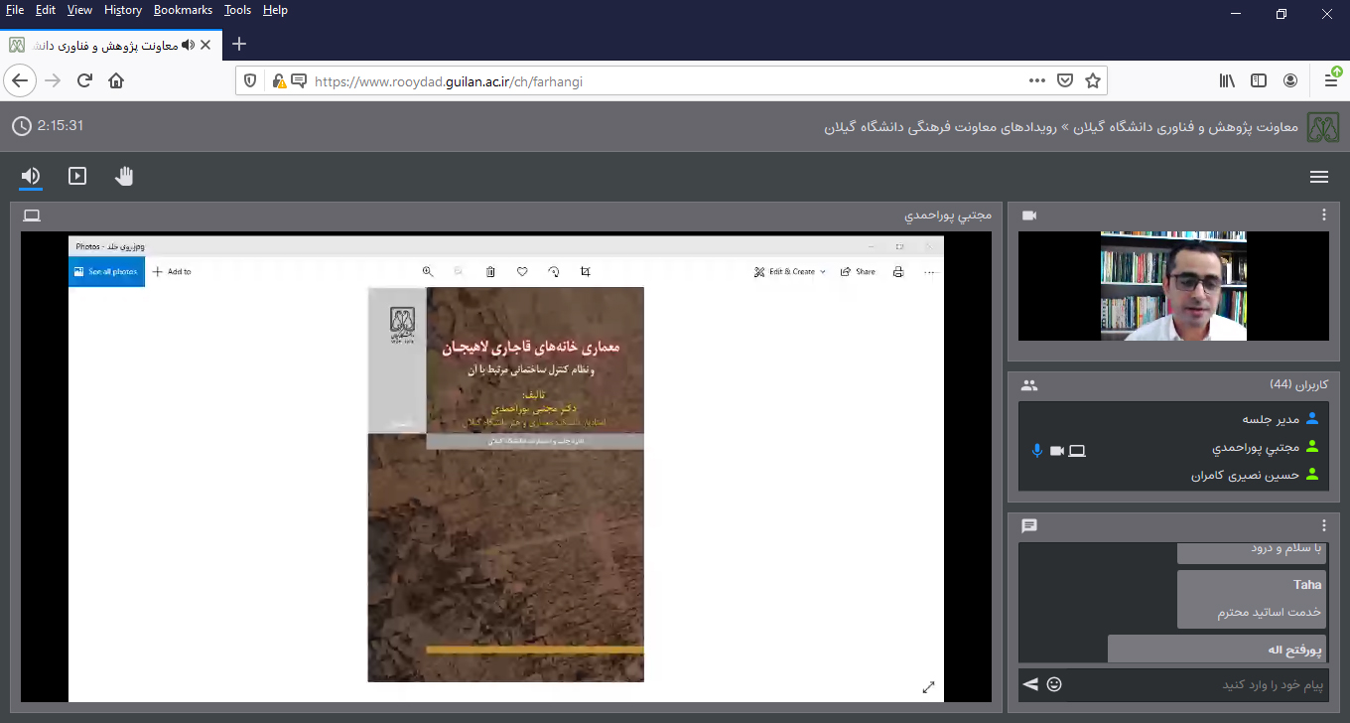Open the webcam panel three-dot options
The width and height of the screenshot is (1350, 723).
click(1323, 216)
